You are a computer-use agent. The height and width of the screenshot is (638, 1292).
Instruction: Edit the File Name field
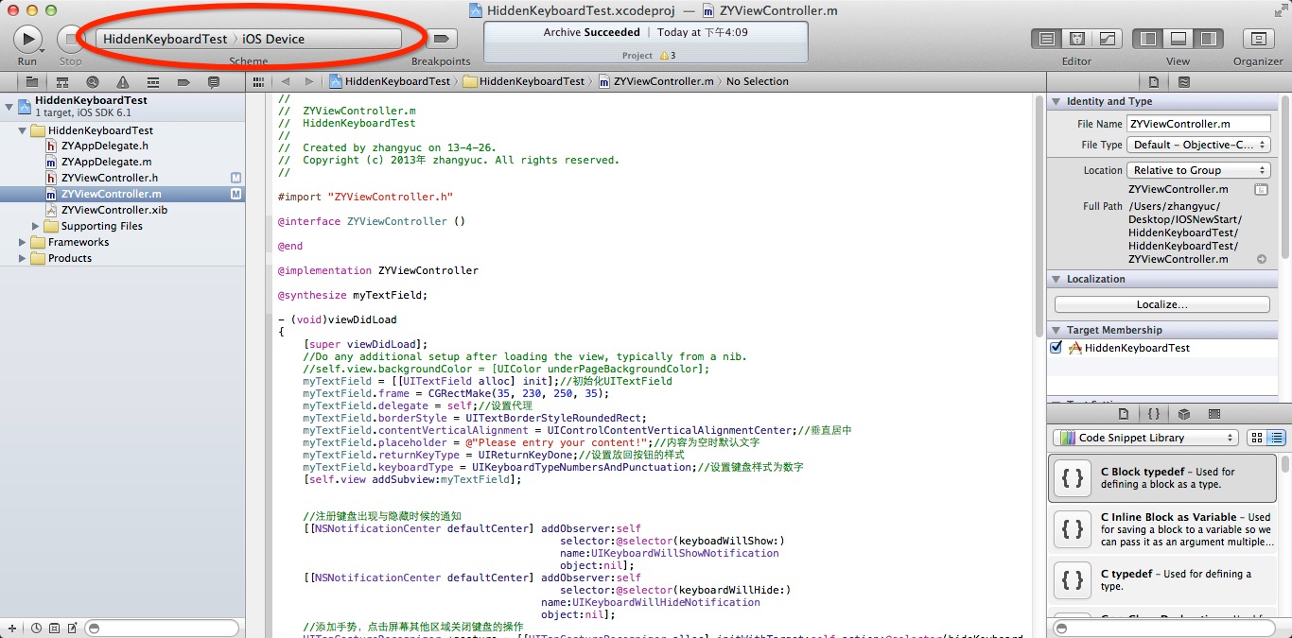pos(1198,124)
